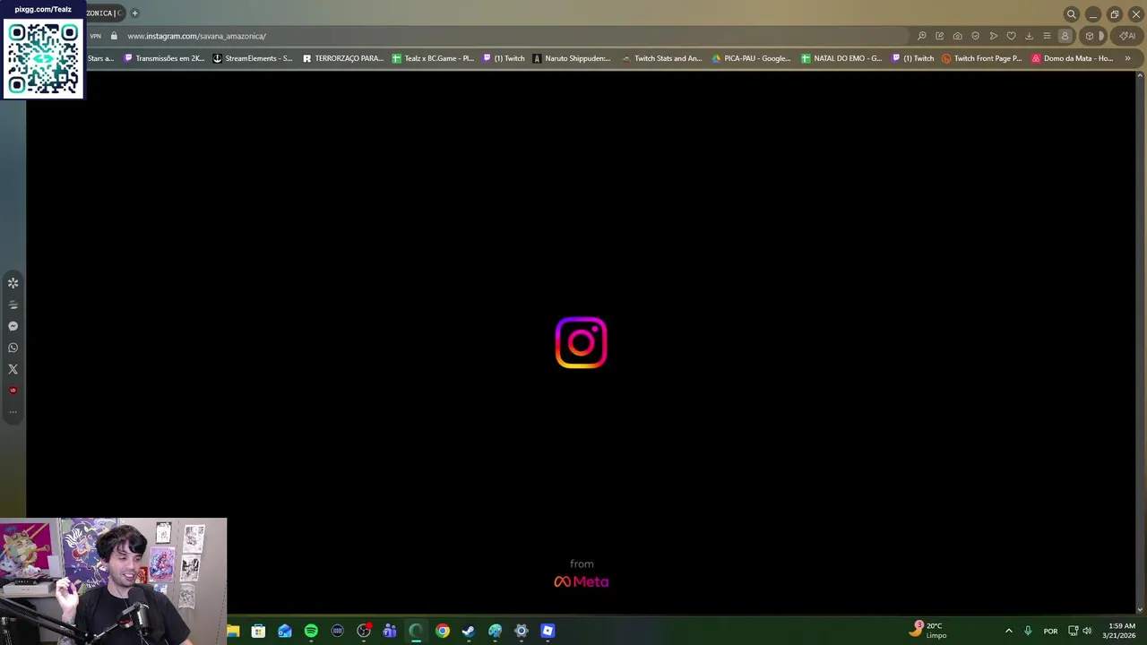The width and height of the screenshot is (1147, 645).
Task: Open the StreamElements bookmark
Action: pos(253,58)
